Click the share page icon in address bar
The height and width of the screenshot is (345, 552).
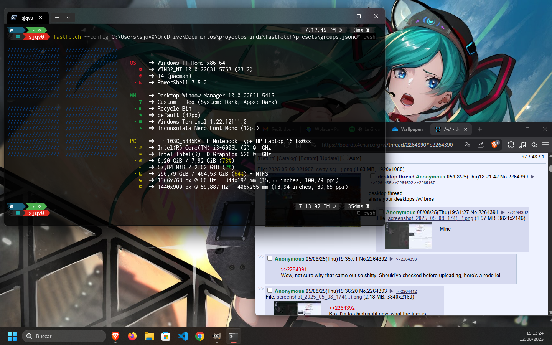(480, 145)
